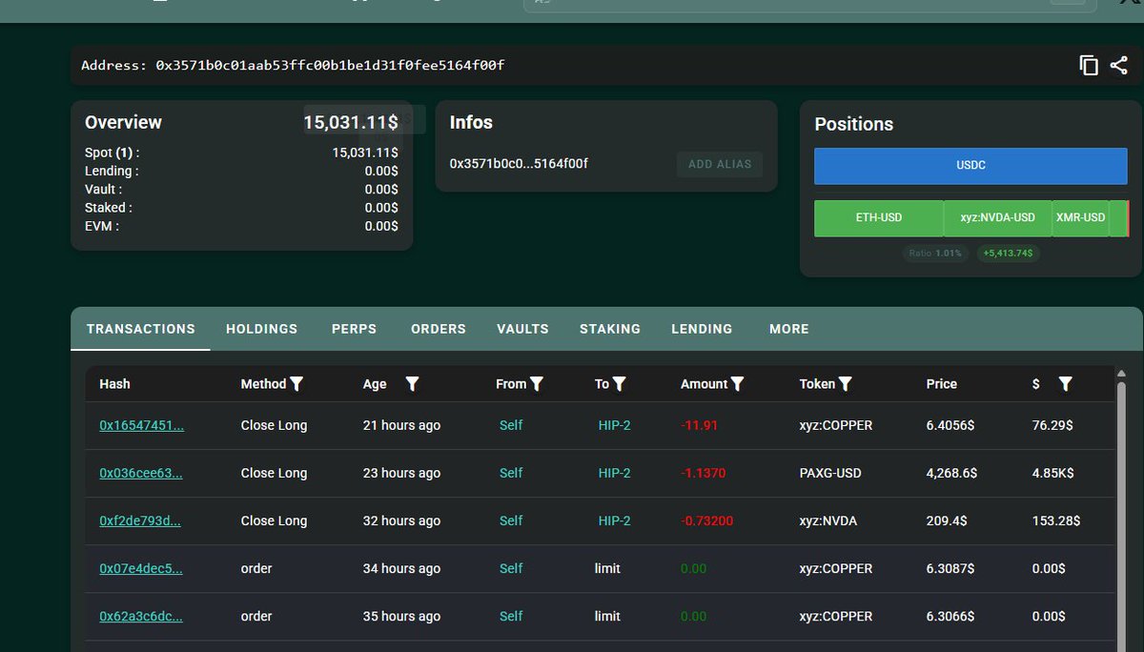Click the full wallet address text
This screenshot has width=1144, height=652.
pos(330,66)
